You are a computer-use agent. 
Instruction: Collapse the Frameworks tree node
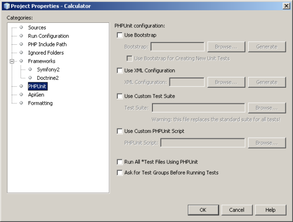pyautogui.click(x=12, y=61)
